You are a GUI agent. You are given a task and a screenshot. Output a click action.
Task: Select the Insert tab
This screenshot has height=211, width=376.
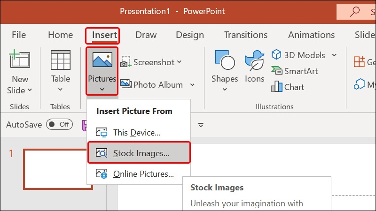(x=104, y=35)
